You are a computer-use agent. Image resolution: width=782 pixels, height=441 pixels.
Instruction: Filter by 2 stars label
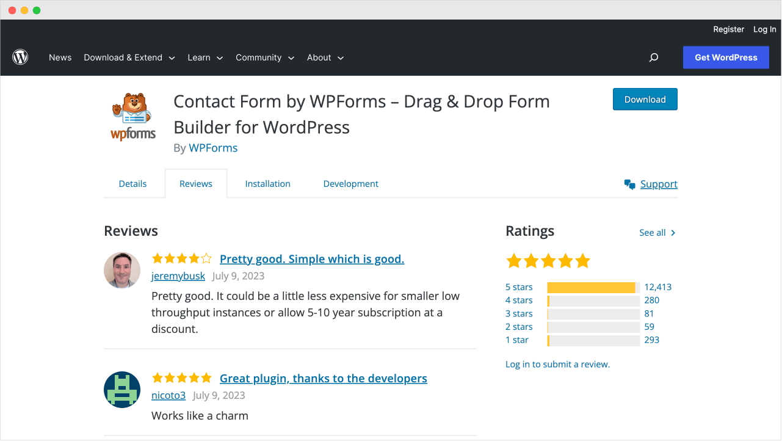519,327
